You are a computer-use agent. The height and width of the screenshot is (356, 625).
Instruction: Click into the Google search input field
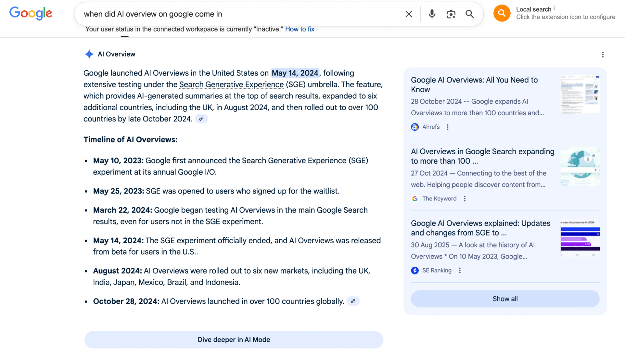click(238, 14)
